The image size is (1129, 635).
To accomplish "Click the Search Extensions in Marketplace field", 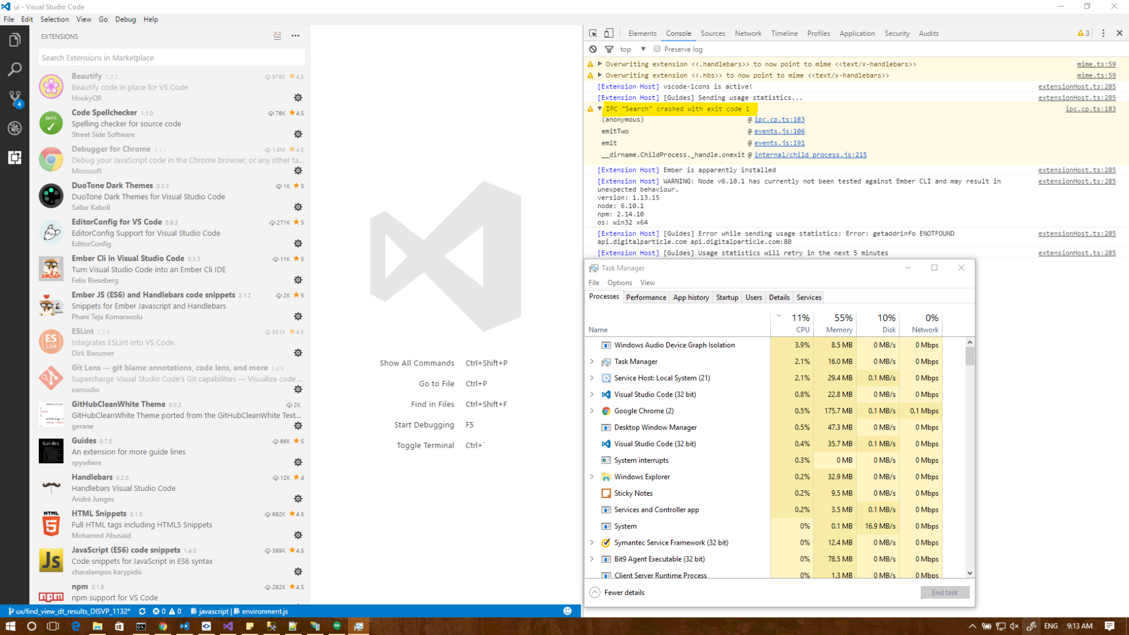I will click(172, 57).
